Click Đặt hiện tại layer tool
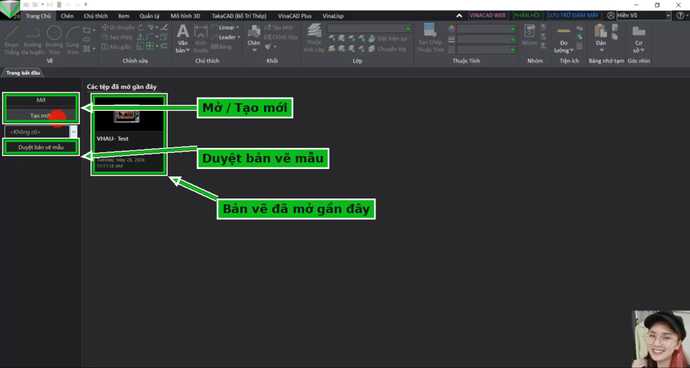The image size is (690, 368). (x=387, y=38)
